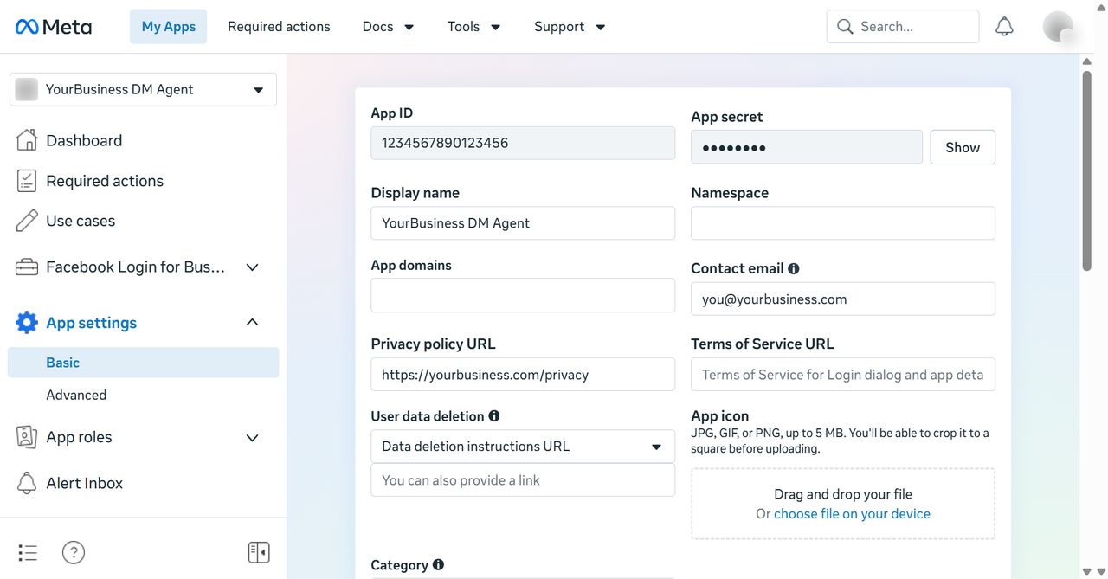1108x579 pixels.
Task: Open Data deletion instructions URL dropdown
Action: pyautogui.click(x=523, y=447)
